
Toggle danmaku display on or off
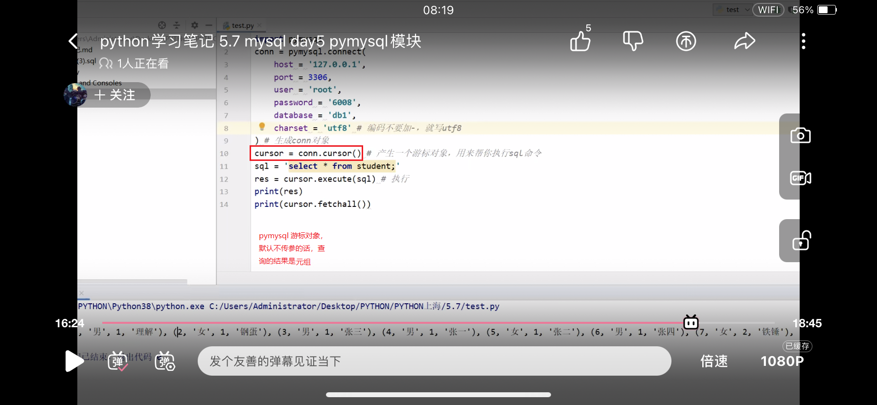(x=118, y=361)
